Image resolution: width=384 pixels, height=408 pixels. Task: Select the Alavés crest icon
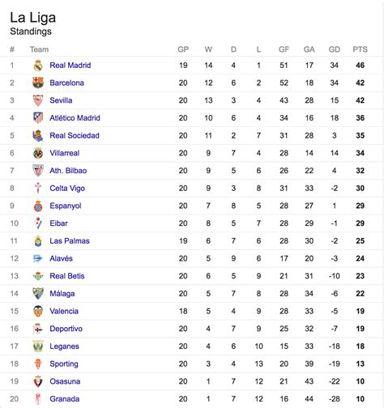[38, 258]
